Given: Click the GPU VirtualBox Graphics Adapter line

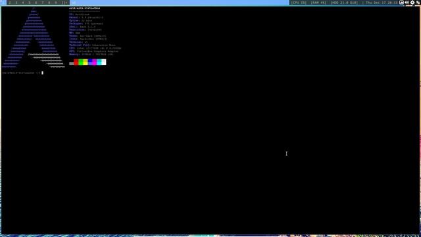Looking at the screenshot, I should (93, 51).
